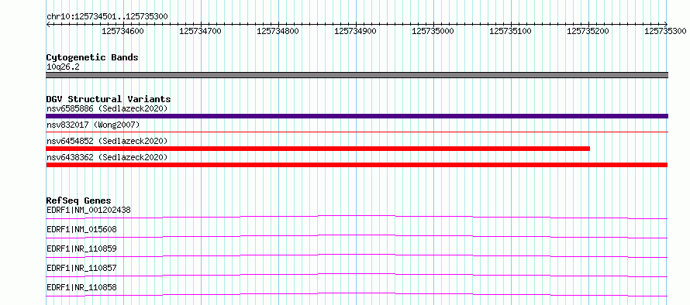The image size is (690, 305).
Task: Click ruler position 125735300
Action: tap(665, 31)
